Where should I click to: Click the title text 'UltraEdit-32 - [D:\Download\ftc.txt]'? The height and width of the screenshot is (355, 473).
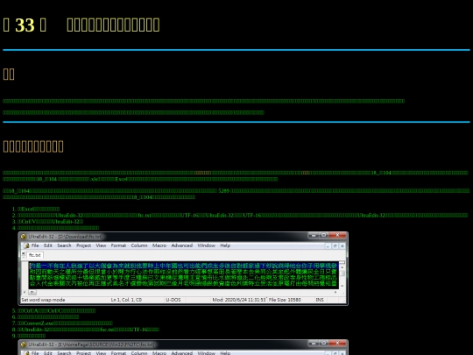coord(65,237)
